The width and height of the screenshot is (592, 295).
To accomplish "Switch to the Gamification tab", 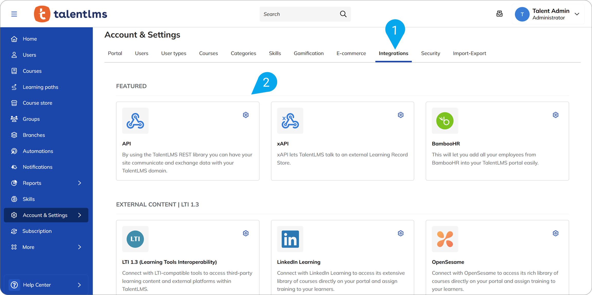I will click(309, 53).
